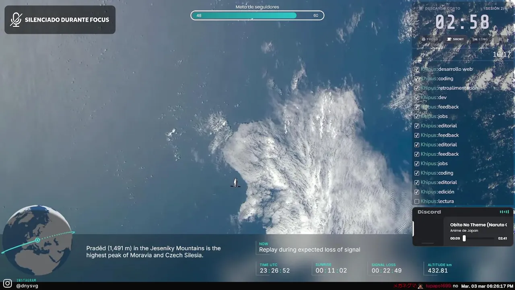Click the coffee cup icon beside Descanso Corto

(x=421, y=8)
